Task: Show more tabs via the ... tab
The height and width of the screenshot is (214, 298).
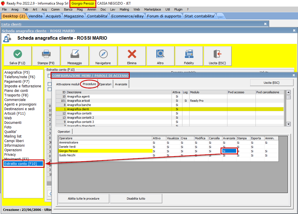Action: point(221,16)
